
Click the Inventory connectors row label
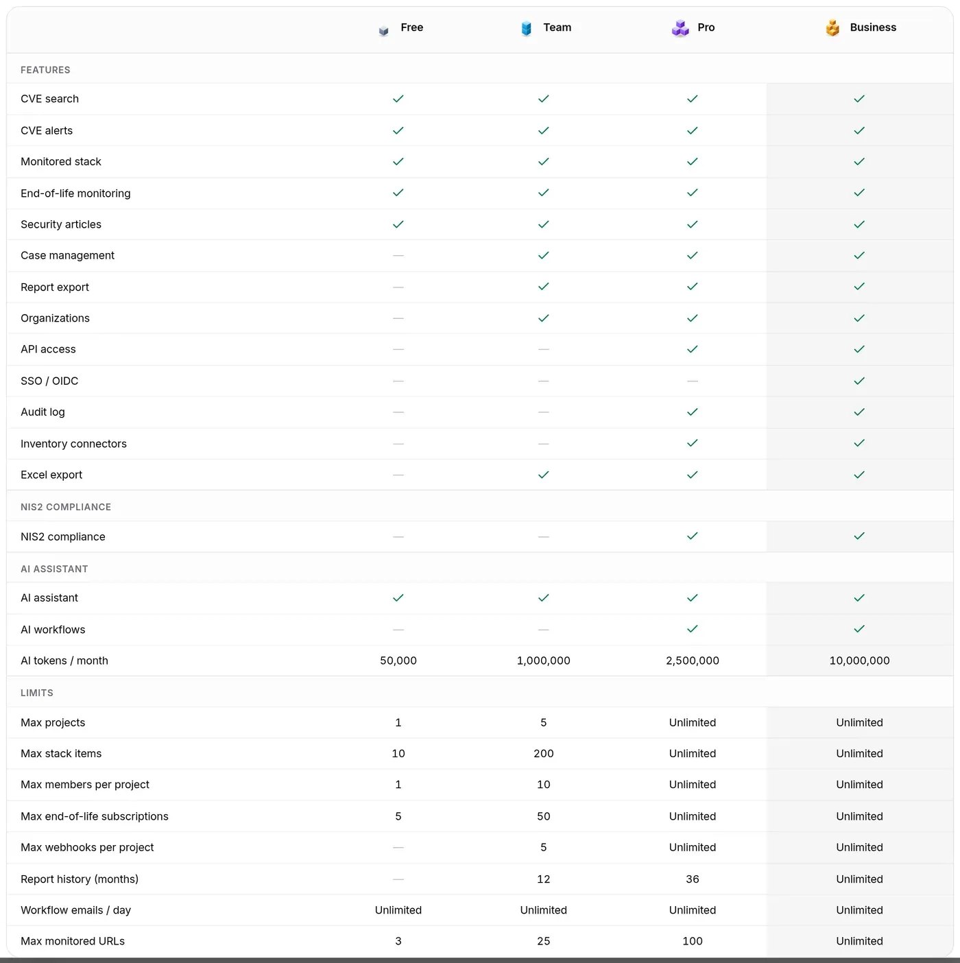click(x=73, y=444)
